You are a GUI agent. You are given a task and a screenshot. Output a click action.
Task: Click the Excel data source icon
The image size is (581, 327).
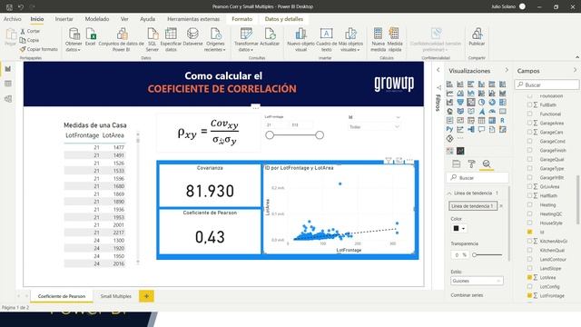coord(91,36)
